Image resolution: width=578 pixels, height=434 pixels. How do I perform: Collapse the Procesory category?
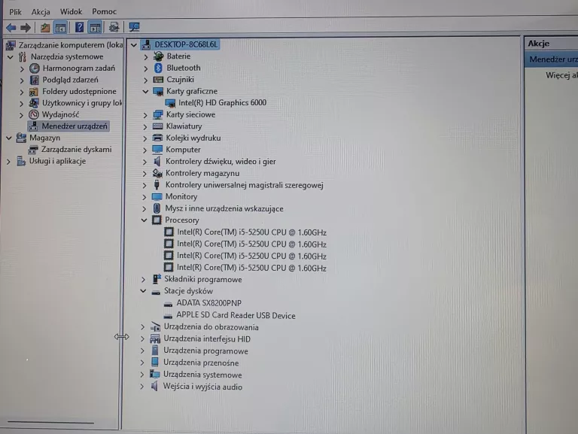click(x=144, y=220)
